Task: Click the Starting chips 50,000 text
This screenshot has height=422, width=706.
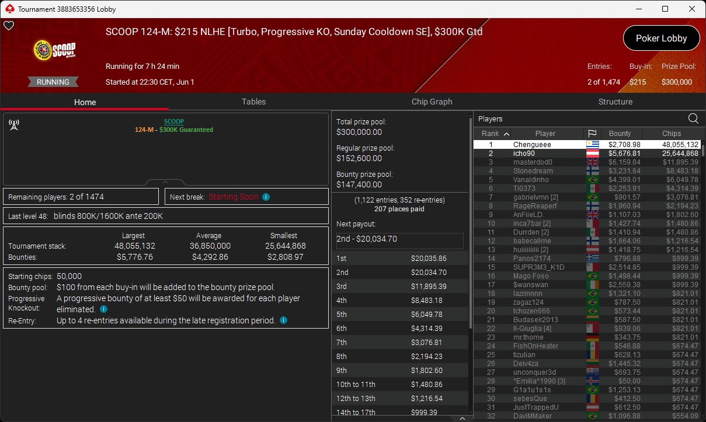Action: pos(45,276)
